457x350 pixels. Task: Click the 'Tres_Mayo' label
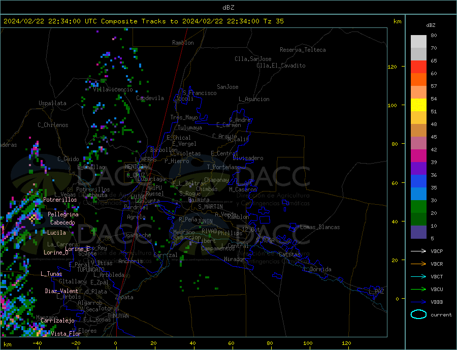[x=184, y=117]
